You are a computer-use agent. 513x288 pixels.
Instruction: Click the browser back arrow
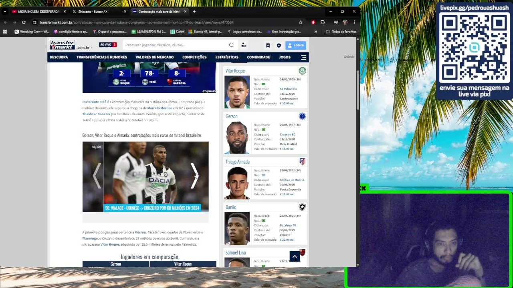(5, 22)
